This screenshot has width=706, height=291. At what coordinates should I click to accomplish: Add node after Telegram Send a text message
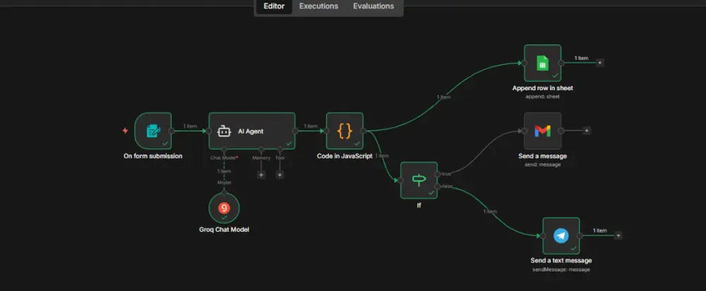618,235
